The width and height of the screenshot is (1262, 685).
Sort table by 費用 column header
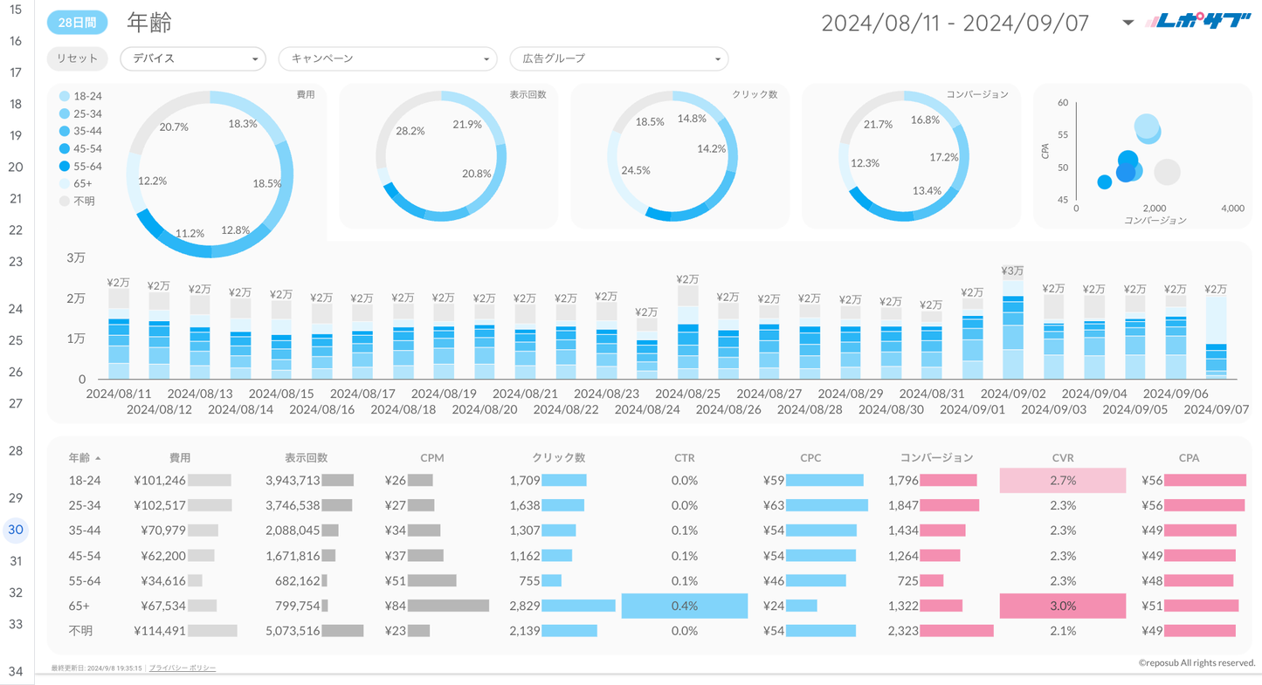tap(180, 458)
